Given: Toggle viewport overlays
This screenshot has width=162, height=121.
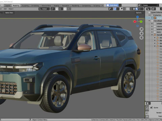Looking at the screenshot, I should [x=122, y=9].
